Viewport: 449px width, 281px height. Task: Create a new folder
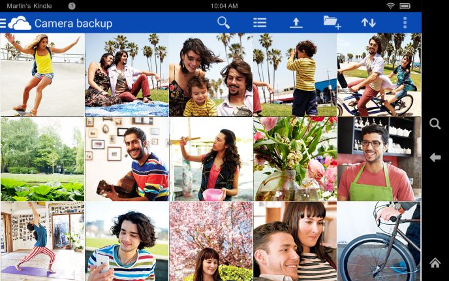coord(332,23)
